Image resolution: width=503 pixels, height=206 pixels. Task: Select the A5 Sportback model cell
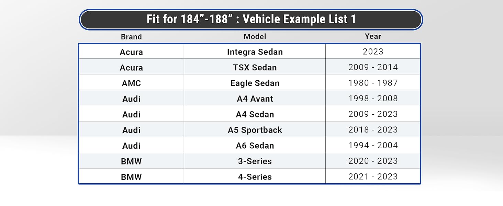[x=255, y=130]
